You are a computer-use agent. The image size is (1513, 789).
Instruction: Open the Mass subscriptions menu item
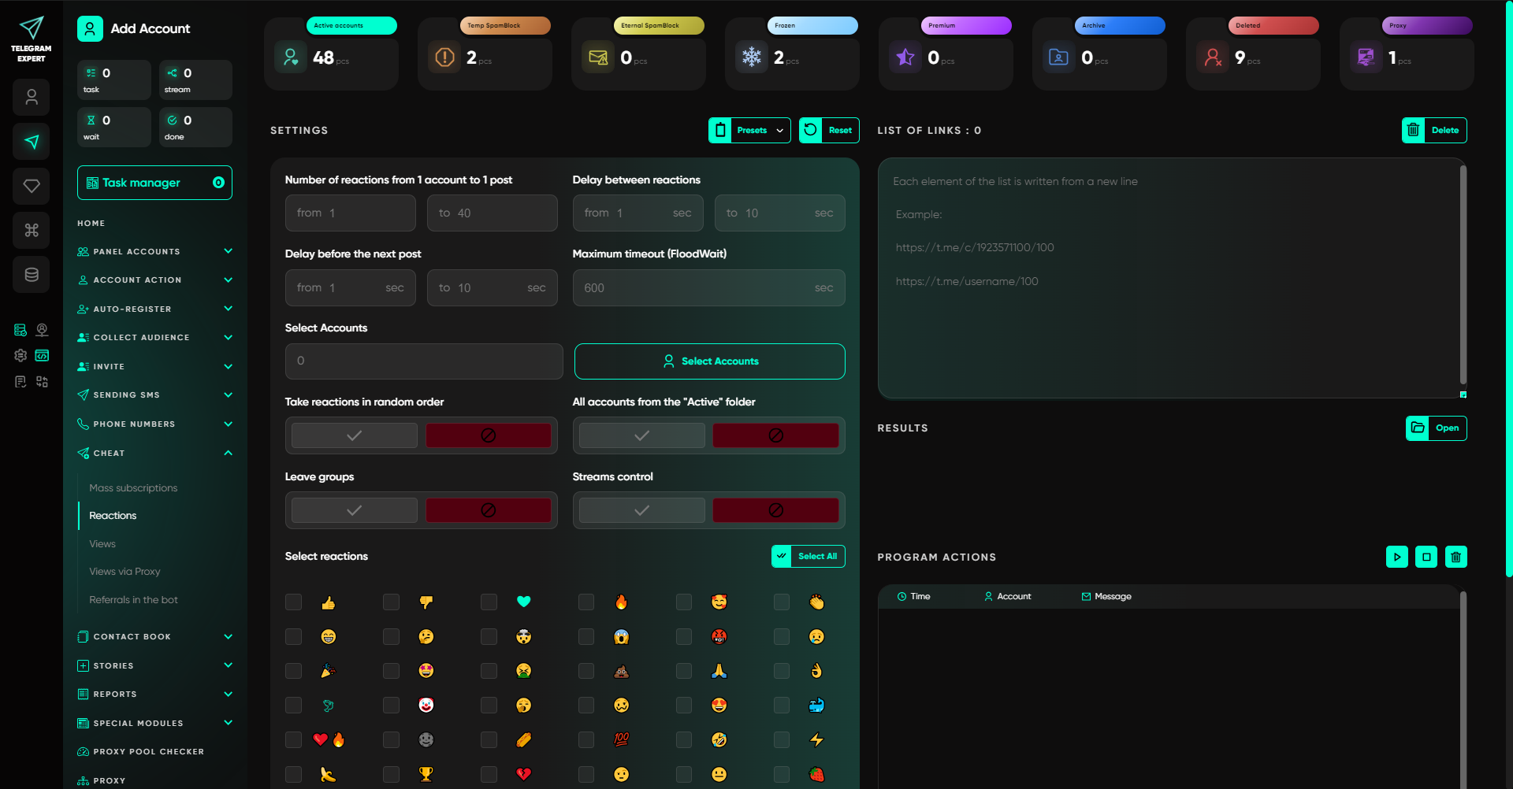point(133,487)
